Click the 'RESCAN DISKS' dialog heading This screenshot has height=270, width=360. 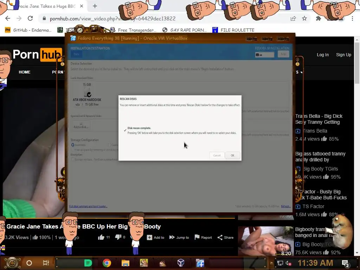point(128,99)
